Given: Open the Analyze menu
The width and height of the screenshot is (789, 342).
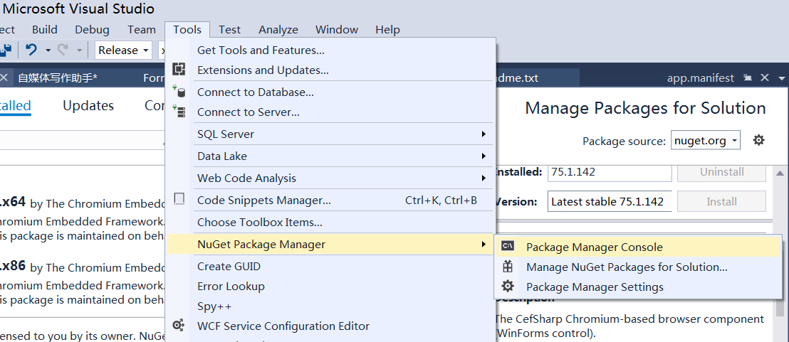Looking at the screenshot, I should click(278, 29).
